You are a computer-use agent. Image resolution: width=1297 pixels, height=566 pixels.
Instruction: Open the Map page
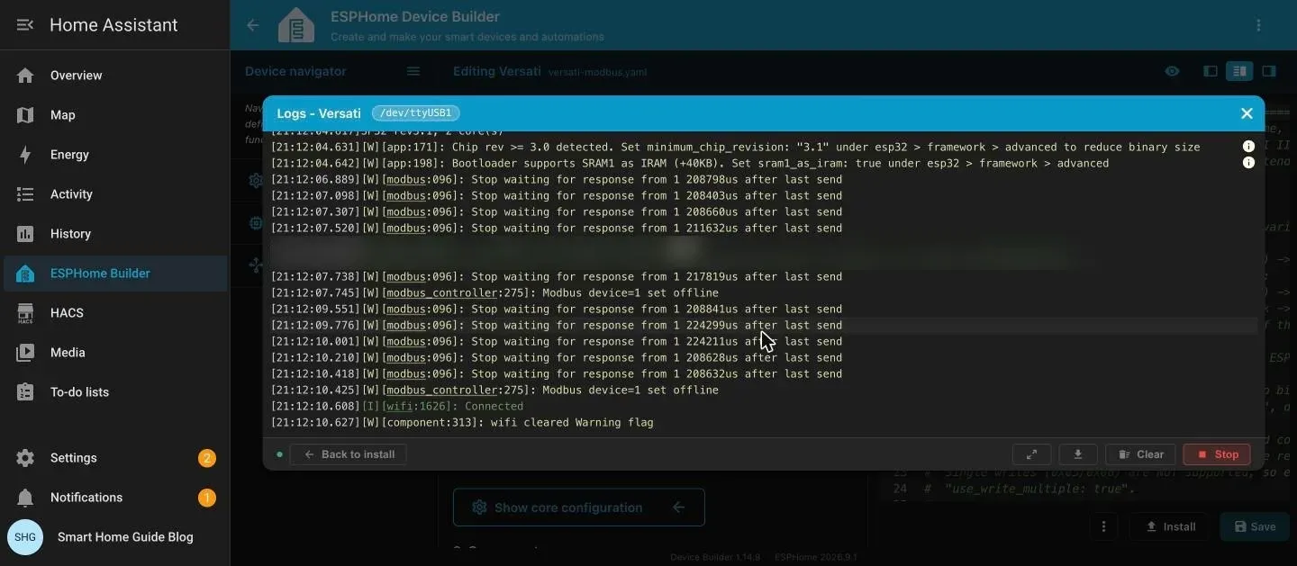tap(115, 115)
